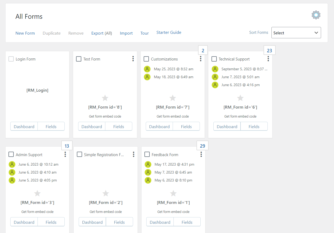Image resolution: width=334 pixels, height=233 pixels.
Task: Open Fields for the Customizations form
Action: 186,127
